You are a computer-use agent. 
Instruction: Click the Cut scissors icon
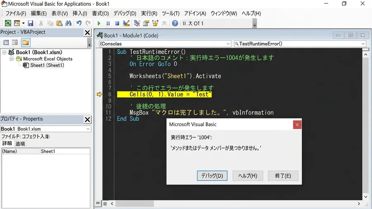pos(41,23)
